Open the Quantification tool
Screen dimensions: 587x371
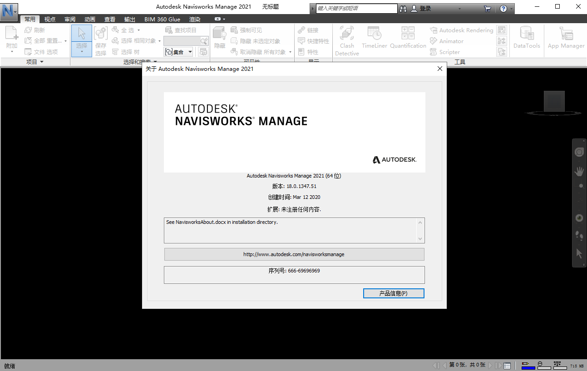pos(408,37)
